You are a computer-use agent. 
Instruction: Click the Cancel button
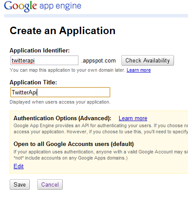click(x=50, y=184)
